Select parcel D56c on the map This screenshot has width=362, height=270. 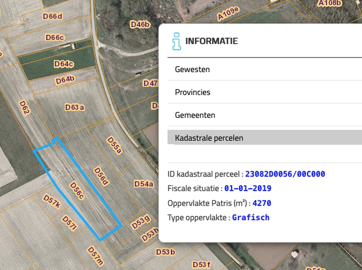click(77, 190)
